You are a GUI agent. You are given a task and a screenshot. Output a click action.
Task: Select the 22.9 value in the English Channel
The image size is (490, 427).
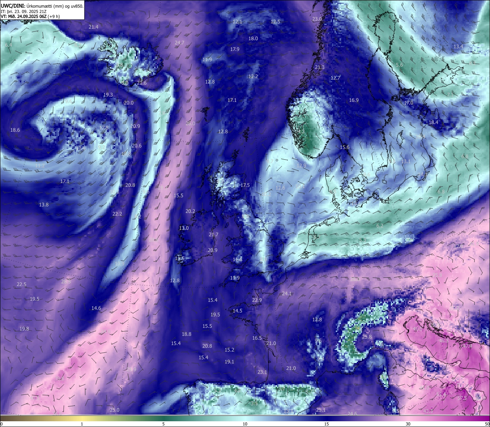pos(257,300)
